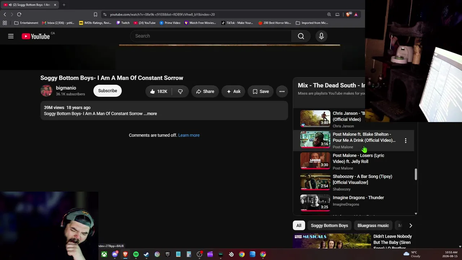Open Xbox app from taskbar
The width and height of the screenshot is (462, 260).
[x=104, y=254]
